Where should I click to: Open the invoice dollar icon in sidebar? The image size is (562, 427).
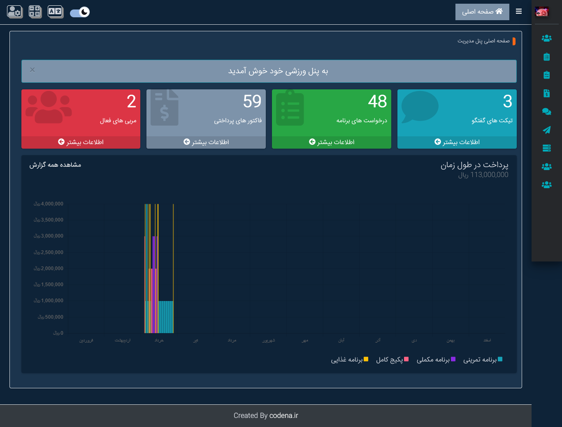click(x=546, y=93)
